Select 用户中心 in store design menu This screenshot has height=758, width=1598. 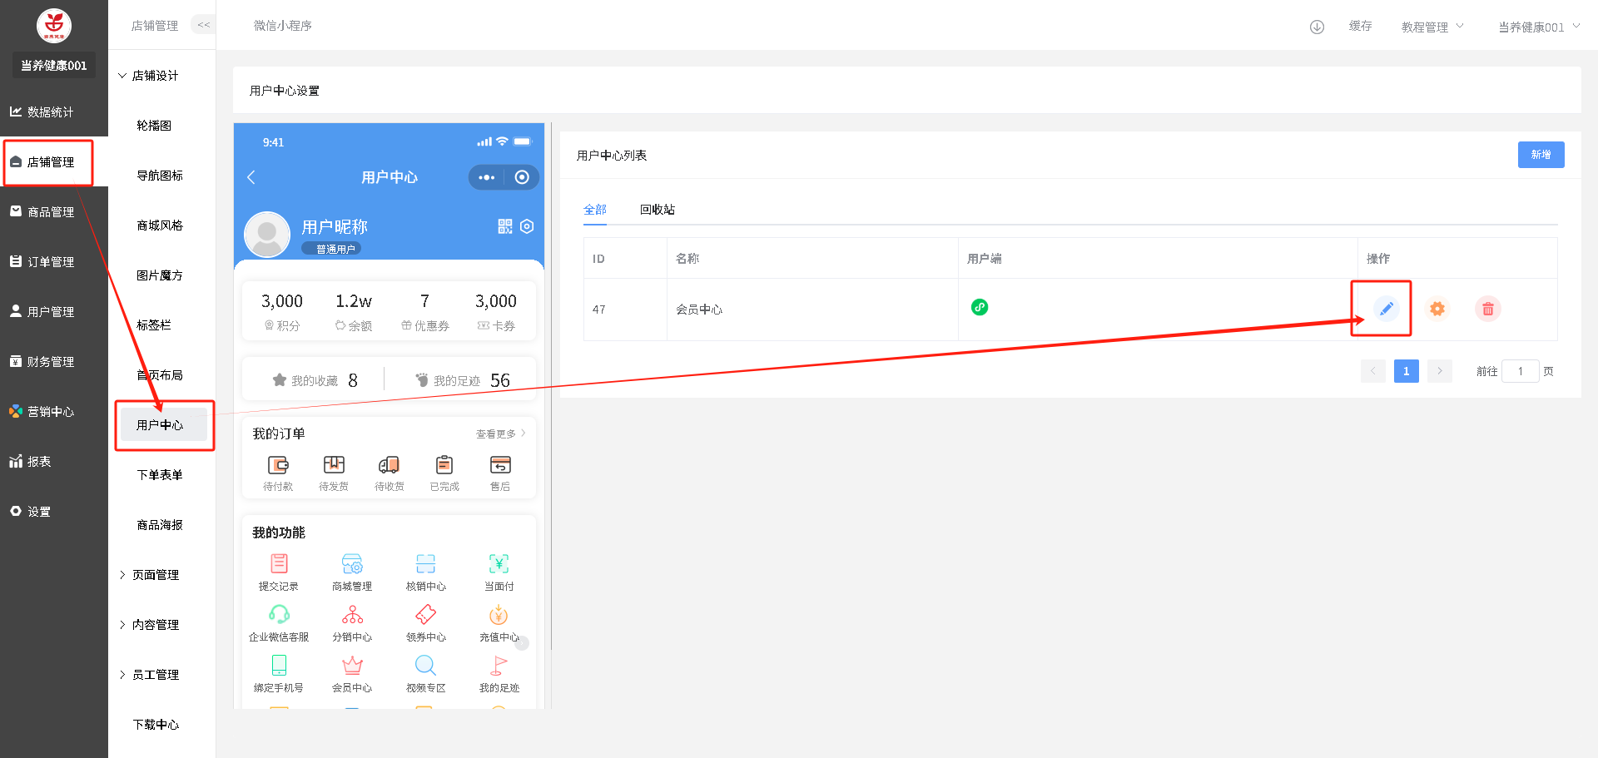click(x=160, y=425)
